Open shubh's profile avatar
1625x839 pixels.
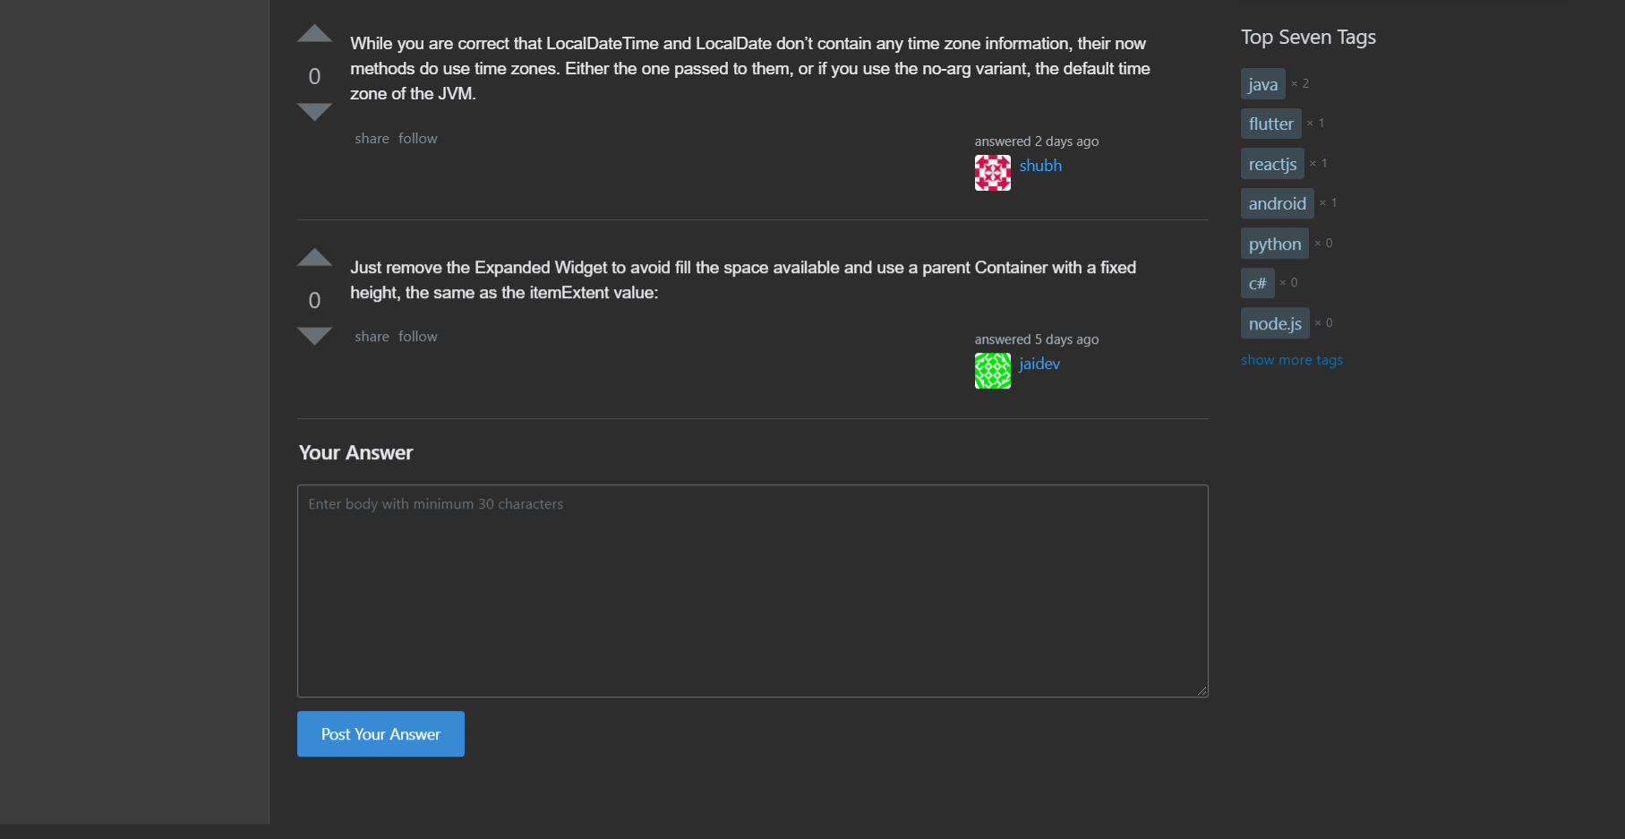pyautogui.click(x=992, y=172)
